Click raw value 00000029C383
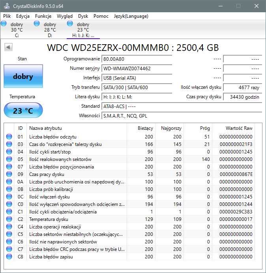266x273 pixels. click(236, 212)
